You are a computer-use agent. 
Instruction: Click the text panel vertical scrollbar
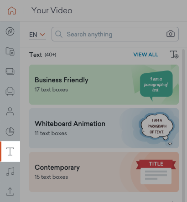tap(183, 126)
